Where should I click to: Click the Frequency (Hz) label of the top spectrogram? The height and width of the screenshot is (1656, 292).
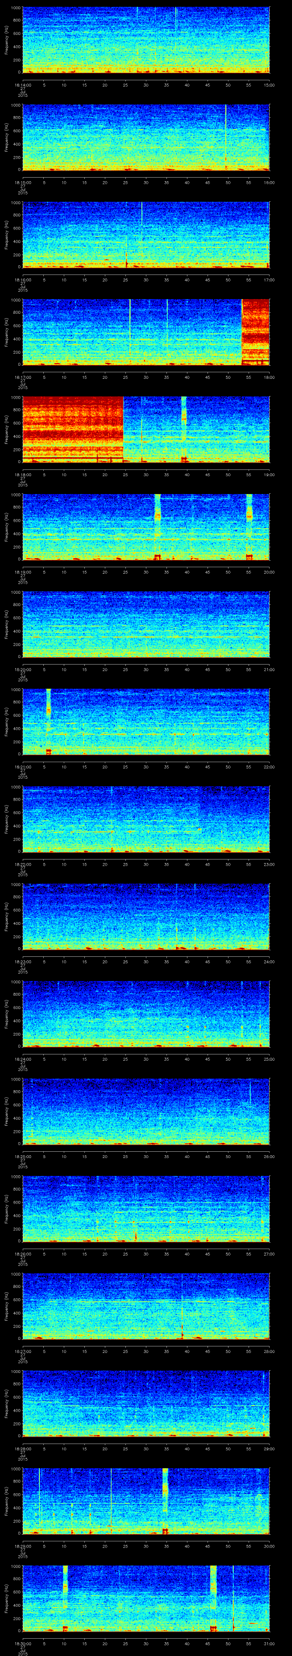click(x=6, y=40)
